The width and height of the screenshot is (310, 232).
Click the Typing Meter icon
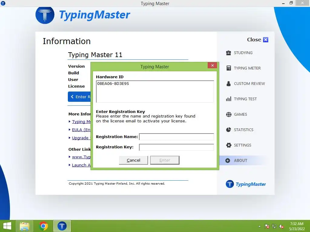tap(229, 68)
